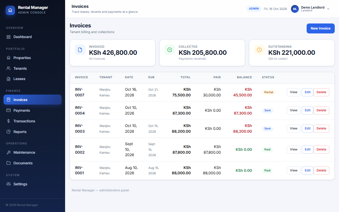Open Reports from the sidebar
This screenshot has height=212, width=339.
click(32, 132)
